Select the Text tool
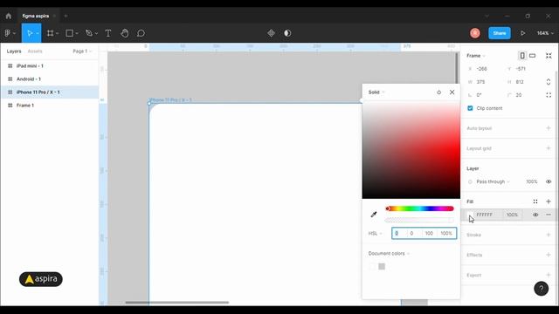559x314 pixels. coord(108,33)
